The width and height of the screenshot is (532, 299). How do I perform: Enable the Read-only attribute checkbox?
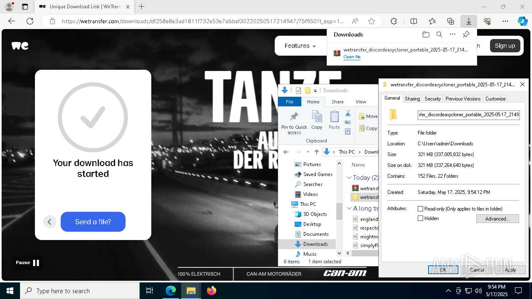pyautogui.click(x=420, y=209)
